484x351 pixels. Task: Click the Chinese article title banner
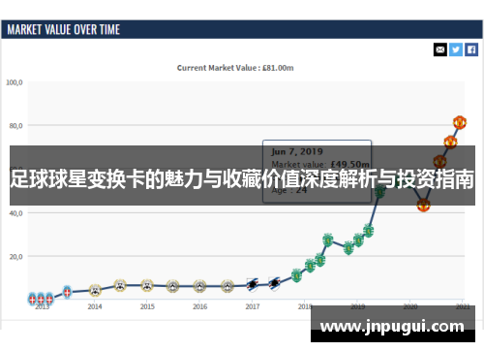click(242, 179)
